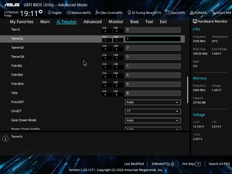232x174 pixels.
Task: Change language via English label
Action: coord(57,13)
